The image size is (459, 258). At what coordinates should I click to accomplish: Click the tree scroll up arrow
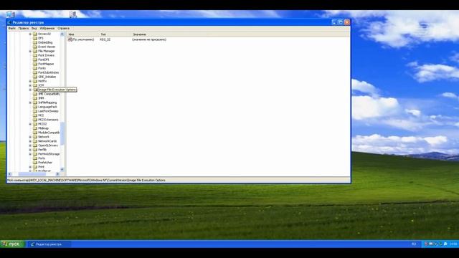62,34
